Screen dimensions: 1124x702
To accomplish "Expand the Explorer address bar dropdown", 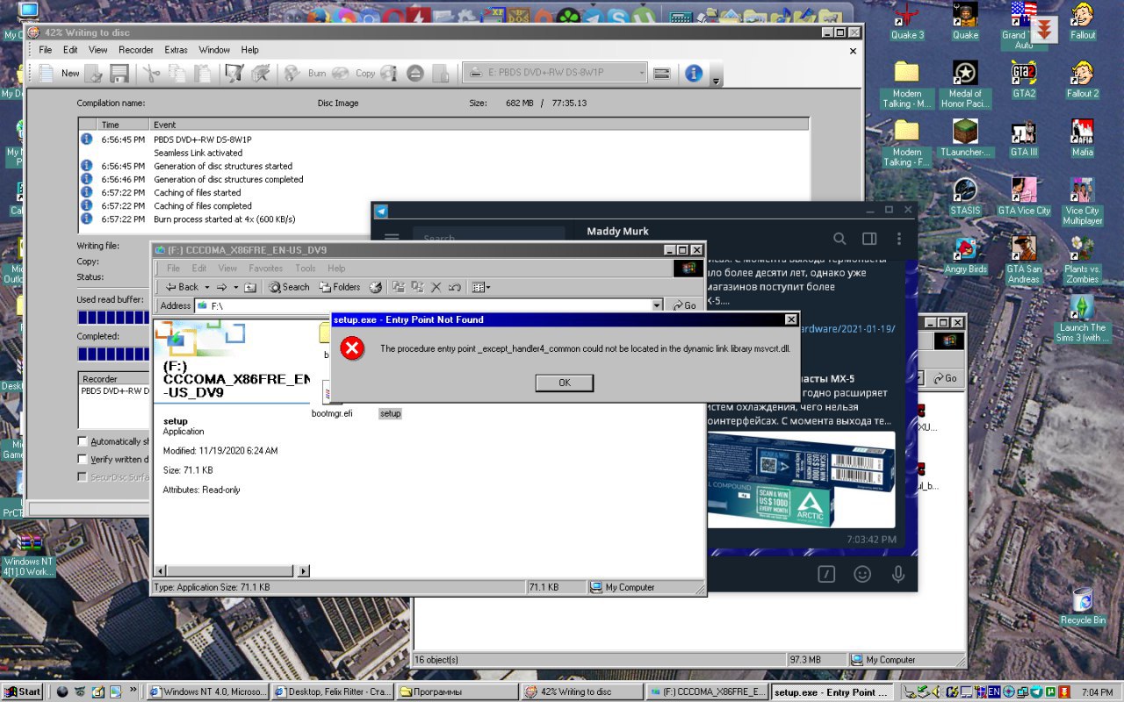I will tap(657, 305).
